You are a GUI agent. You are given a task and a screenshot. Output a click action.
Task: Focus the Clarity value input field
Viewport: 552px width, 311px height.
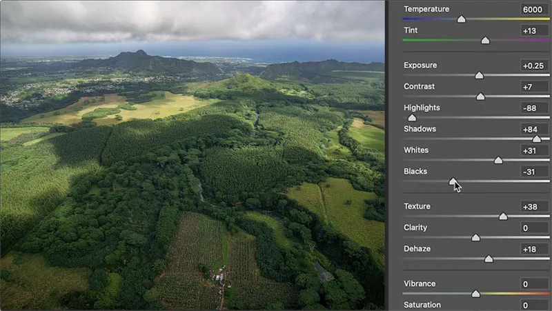[535, 228]
